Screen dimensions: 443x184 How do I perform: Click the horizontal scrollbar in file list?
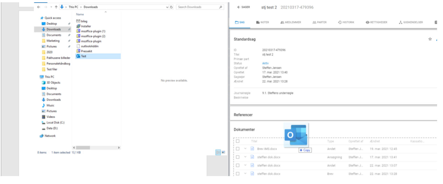[83, 148]
